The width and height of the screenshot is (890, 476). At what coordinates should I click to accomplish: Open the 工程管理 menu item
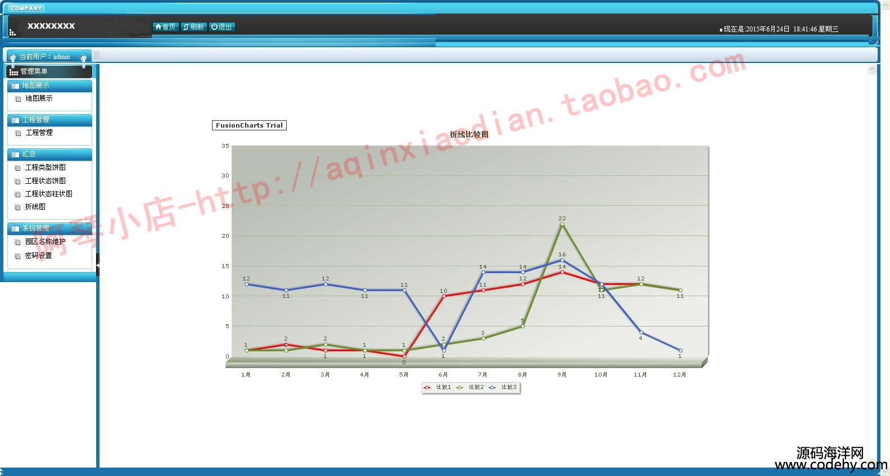click(x=39, y=133)
